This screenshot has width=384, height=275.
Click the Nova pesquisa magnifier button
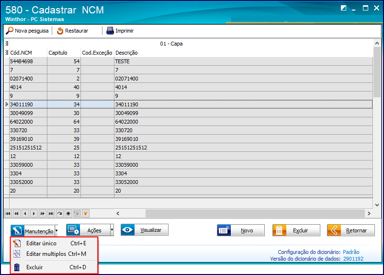(x=27, y=31)
